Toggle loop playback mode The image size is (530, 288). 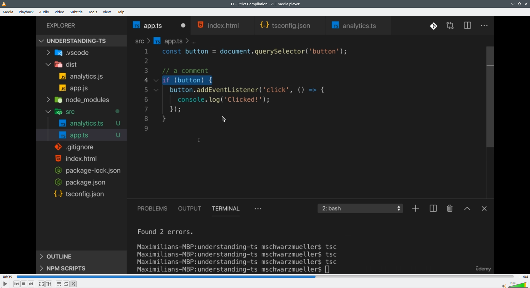(x=66, y=284)
